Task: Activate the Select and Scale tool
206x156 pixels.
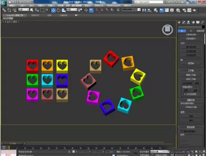Action: (63, 10)
